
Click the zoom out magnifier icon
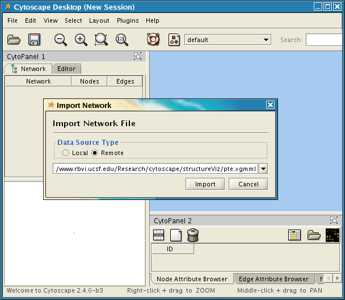(61, 40)
